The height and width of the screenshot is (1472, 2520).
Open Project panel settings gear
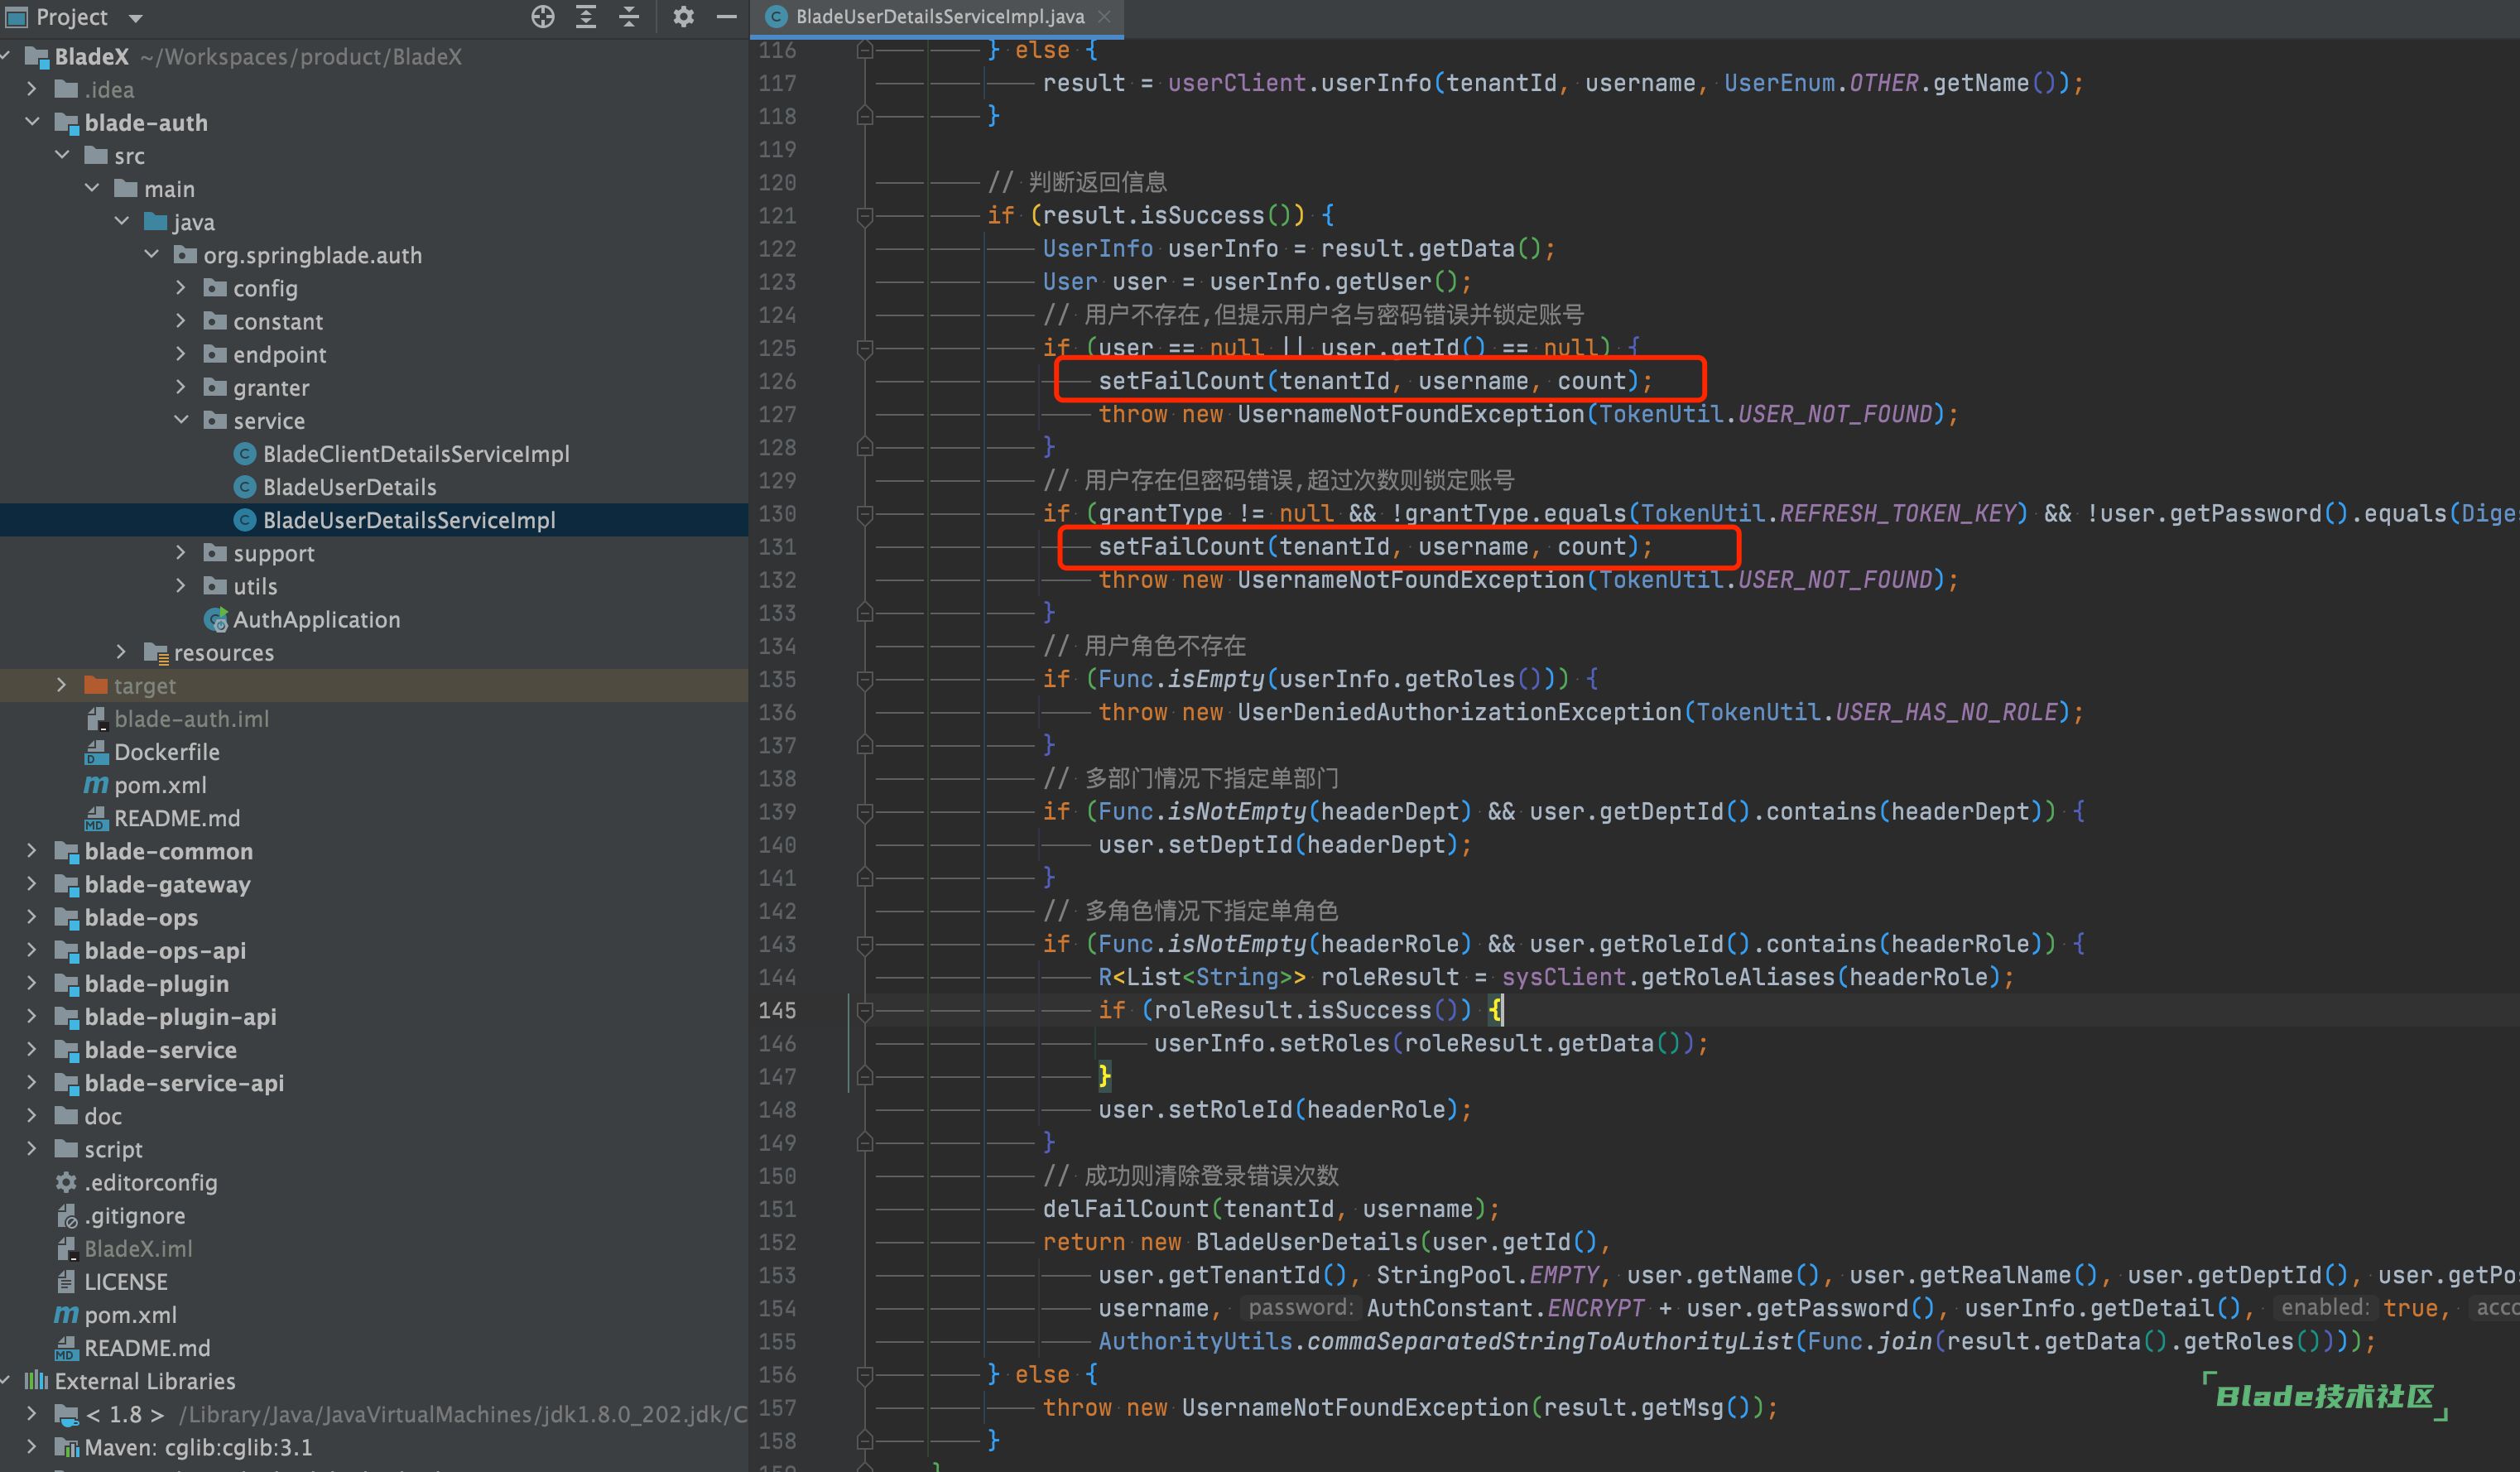click(x=683, y=16)
